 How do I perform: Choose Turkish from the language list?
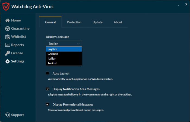pyautogui.click(x=64, y=63)
